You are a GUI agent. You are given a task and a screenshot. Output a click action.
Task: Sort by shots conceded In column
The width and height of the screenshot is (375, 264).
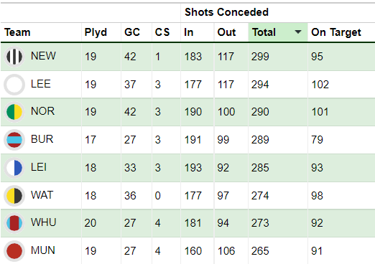[189, 32]
